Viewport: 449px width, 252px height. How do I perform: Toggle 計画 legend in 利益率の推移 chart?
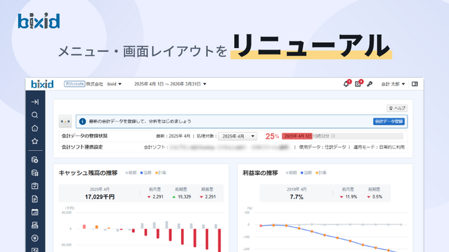pos(321,173)
